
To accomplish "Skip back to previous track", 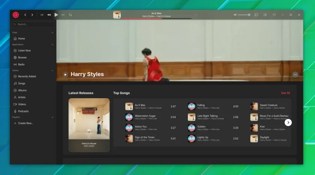I will (x=49, y=15).
